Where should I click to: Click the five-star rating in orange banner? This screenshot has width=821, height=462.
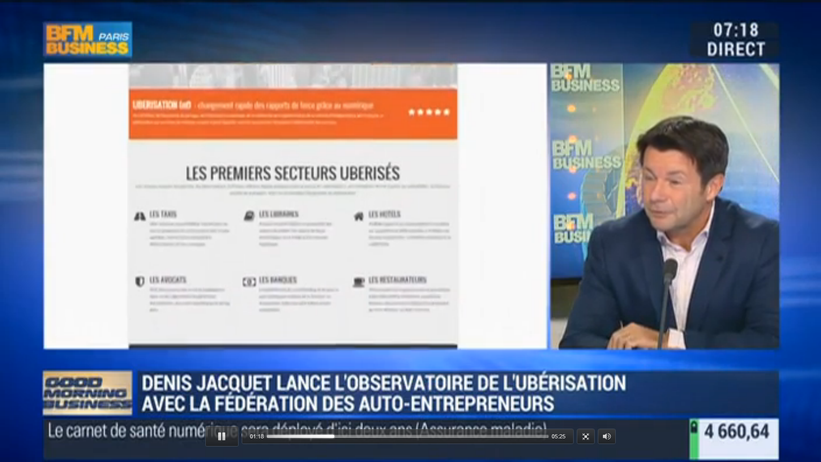[x=429, y=112]
